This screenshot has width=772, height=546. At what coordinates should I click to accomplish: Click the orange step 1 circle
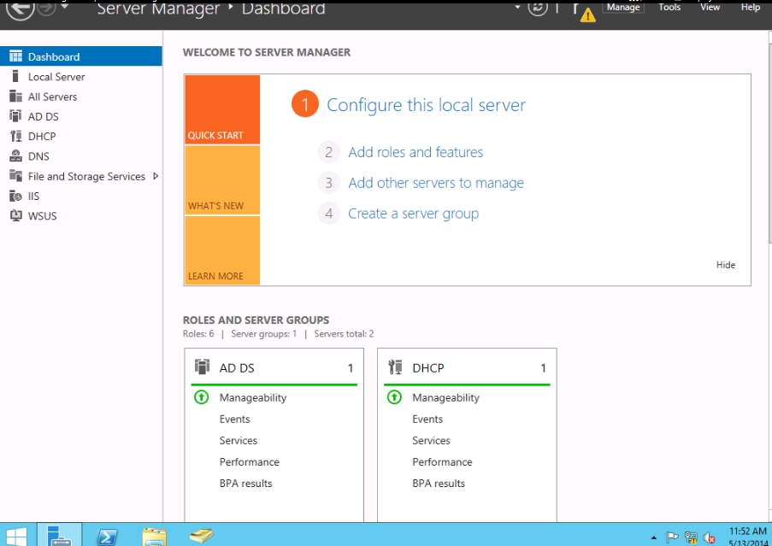pos(304,104)
